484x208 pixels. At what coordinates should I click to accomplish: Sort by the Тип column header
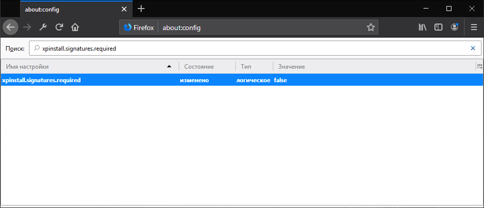(x=254, y=67)
